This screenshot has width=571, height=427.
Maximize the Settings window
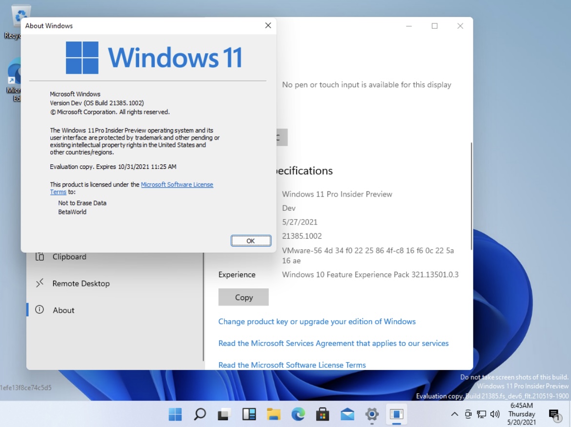click(434, 26)
